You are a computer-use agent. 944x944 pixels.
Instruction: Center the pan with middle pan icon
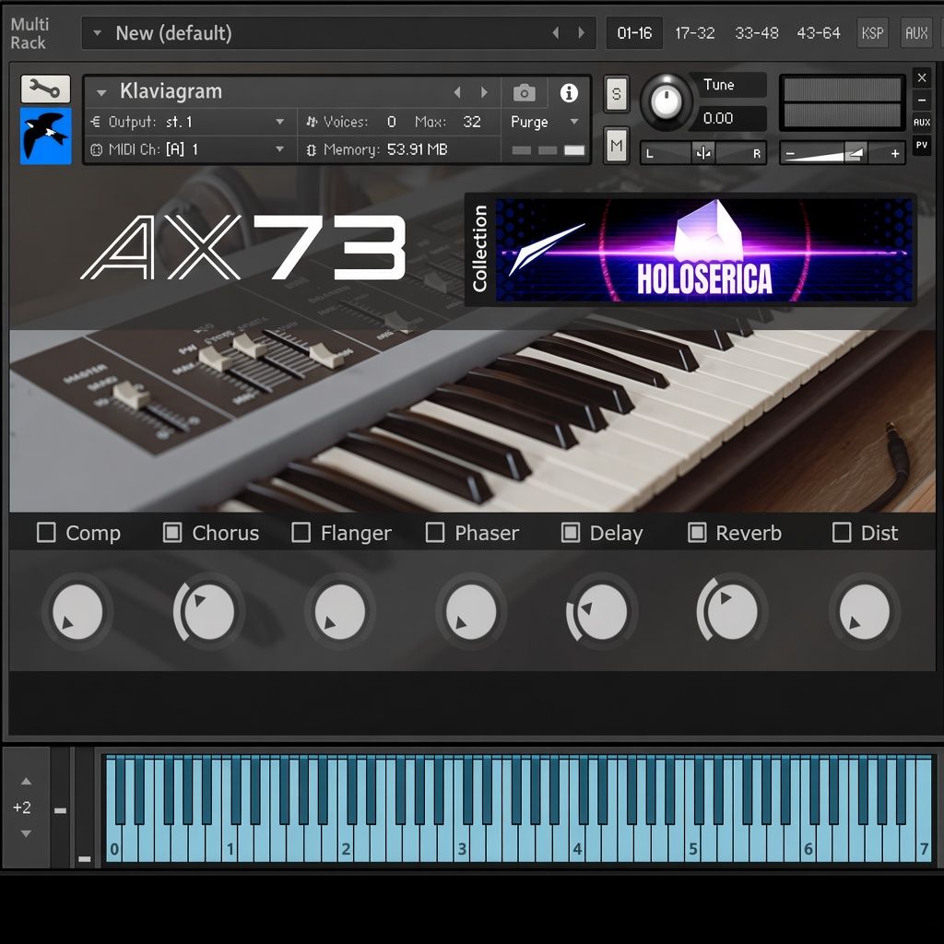click(703, 154)
